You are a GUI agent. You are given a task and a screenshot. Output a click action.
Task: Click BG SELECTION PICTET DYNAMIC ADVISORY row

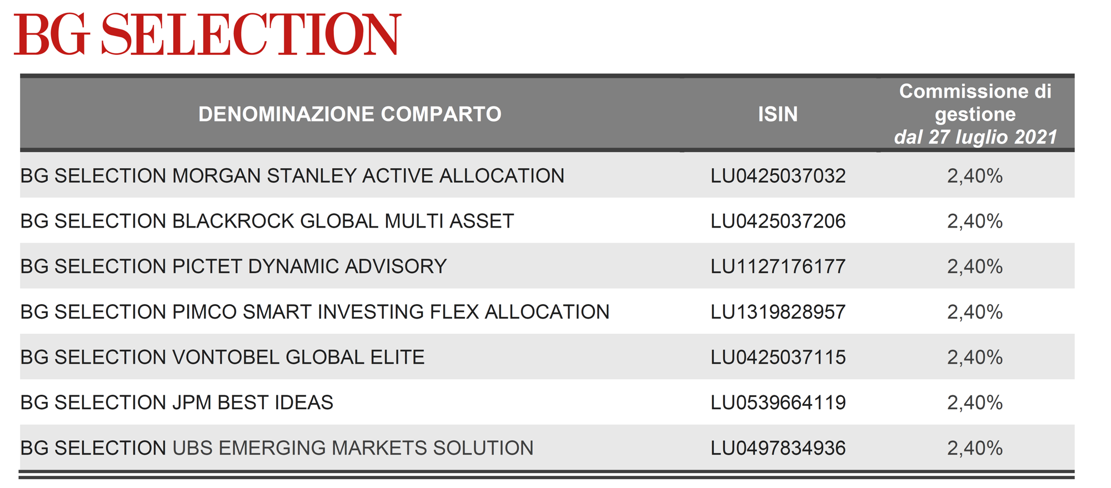tap(547, 266)
